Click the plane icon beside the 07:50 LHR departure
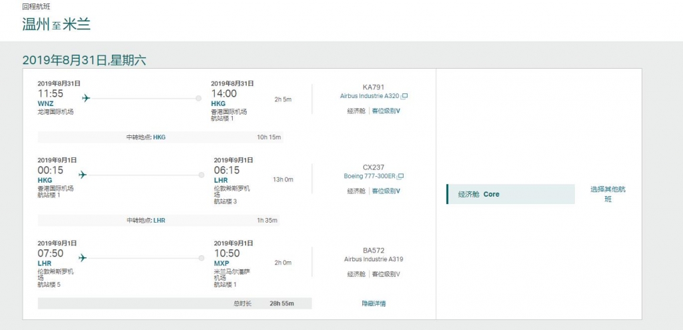The height and width of the screenshot is (330, 683). pos(83,257)
